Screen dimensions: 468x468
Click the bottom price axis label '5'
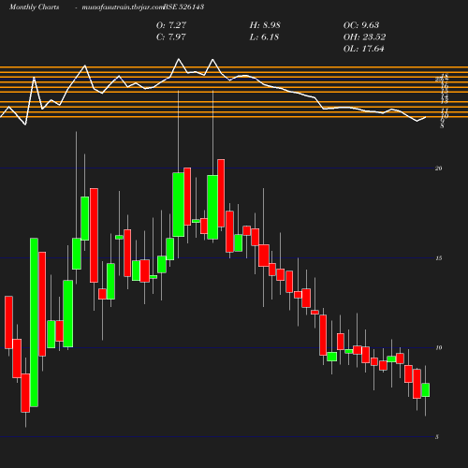click(437, 437)
